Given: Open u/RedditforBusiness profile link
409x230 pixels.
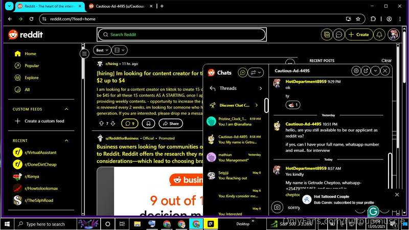Looking at the screenshot, I should click(x=122, y=138).
